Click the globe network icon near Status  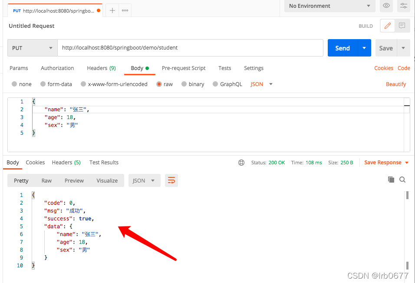click(241, 163)
